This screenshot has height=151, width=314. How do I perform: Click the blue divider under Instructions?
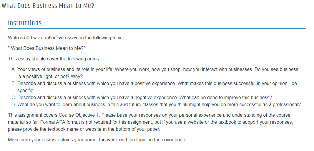click(157, 29)
